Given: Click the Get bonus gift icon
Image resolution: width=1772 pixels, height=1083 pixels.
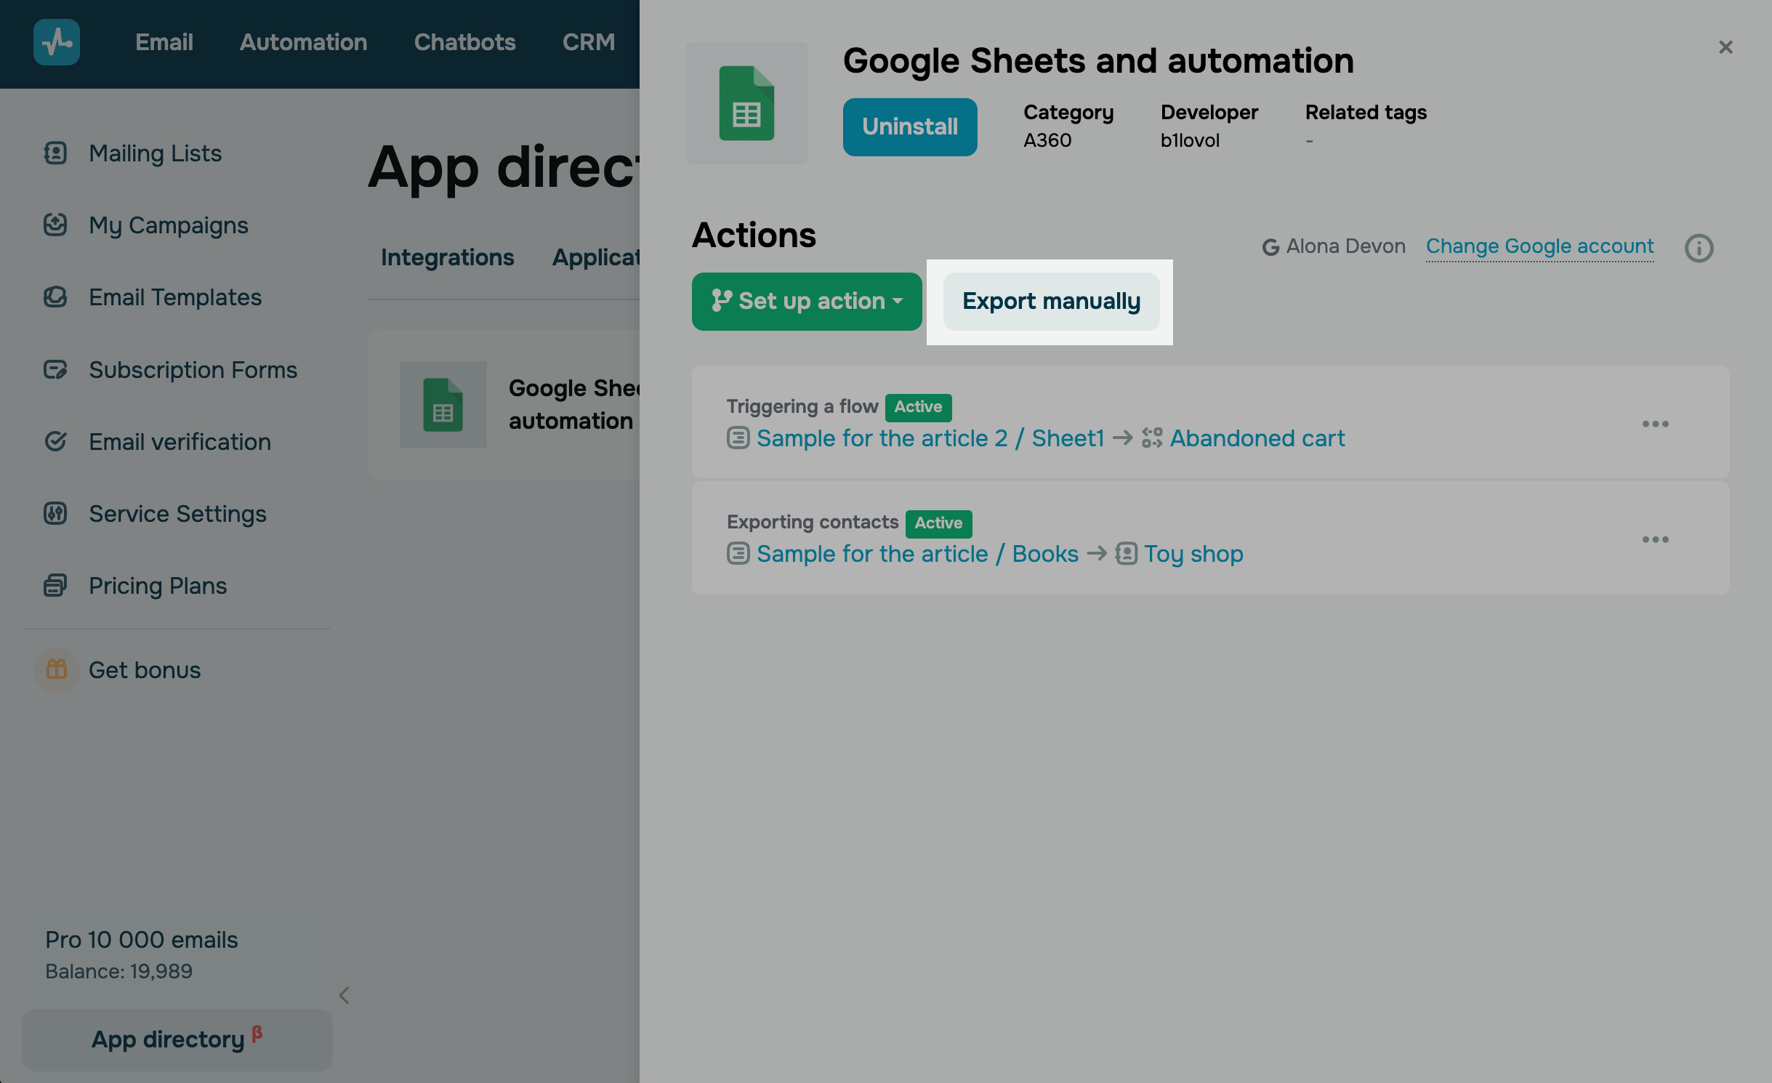Looking at the screenshot, I should 57,669.
